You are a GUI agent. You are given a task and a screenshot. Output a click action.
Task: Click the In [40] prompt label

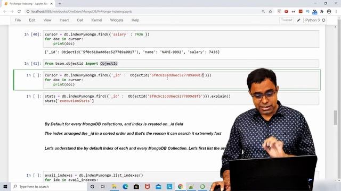[33, 34]
